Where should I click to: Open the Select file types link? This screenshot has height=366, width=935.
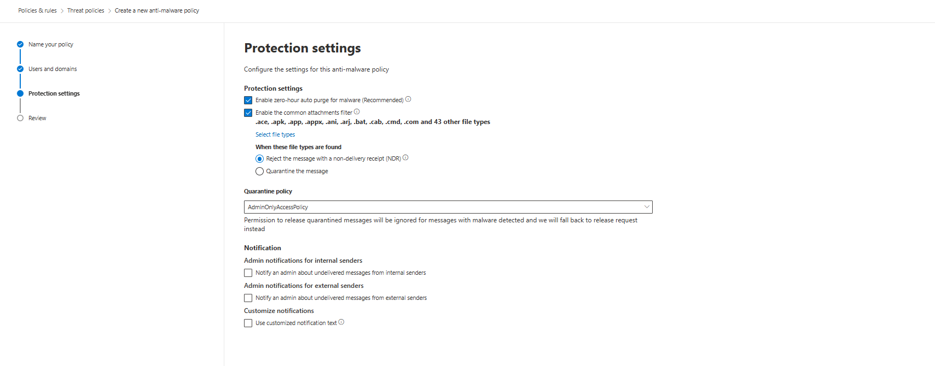pyautogui.click(x=275, y=134)
